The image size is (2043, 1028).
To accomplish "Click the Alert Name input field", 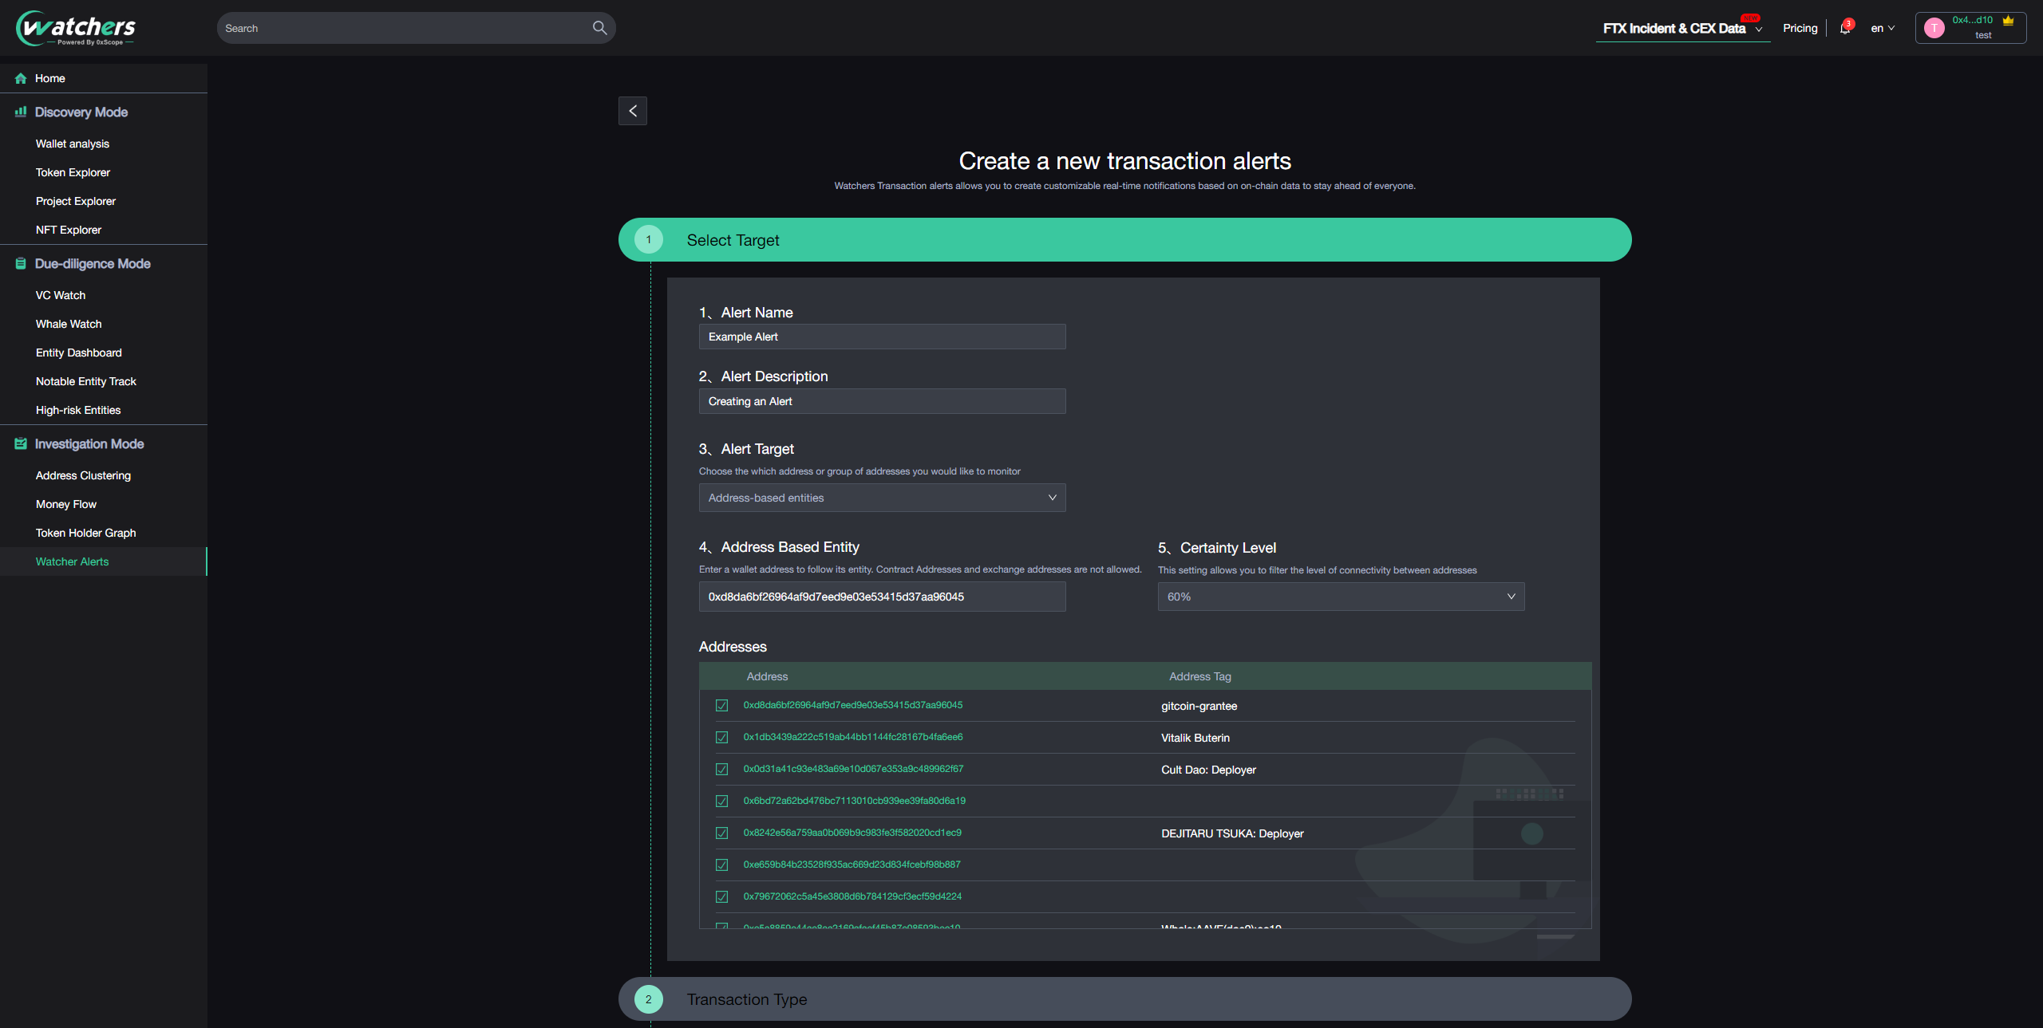I will (x=882, y=337).
